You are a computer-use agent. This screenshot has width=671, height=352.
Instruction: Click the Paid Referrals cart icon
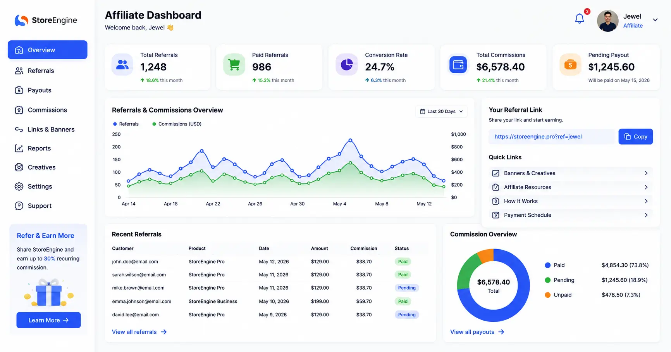pos(234,64)
